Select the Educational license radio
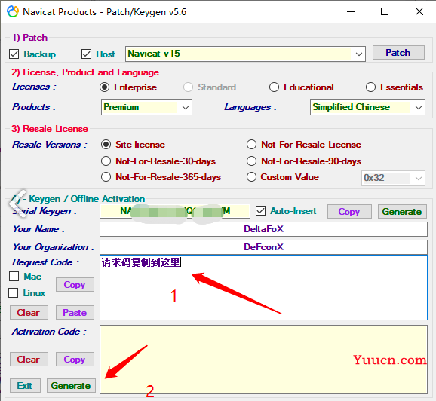This screenshot has width=436, height=401. (274, 87)
